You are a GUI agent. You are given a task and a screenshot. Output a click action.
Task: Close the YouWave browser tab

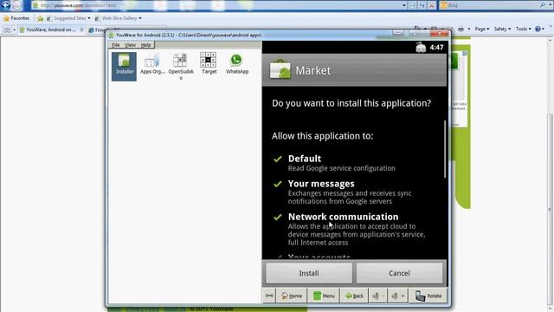point(81,30)
